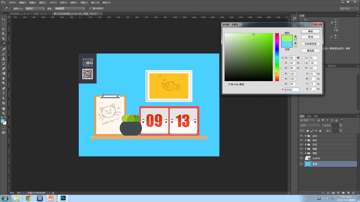Click the 颜色库 button
This screenshot has width=360, height=202.
pyautogui.click(x=310, y=51)
